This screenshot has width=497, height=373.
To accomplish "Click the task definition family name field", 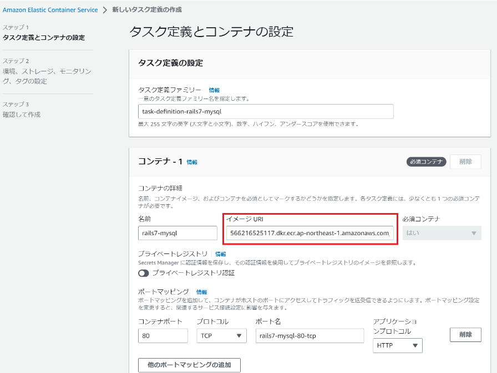I will [266, 112].
